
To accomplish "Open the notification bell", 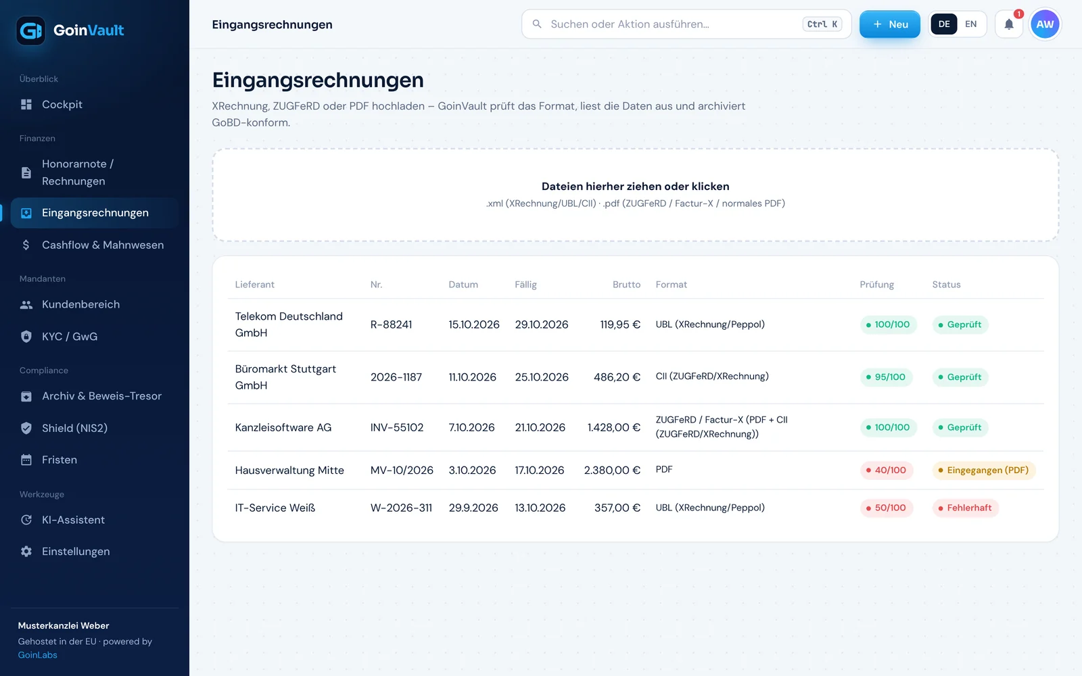I will 1009,24.
